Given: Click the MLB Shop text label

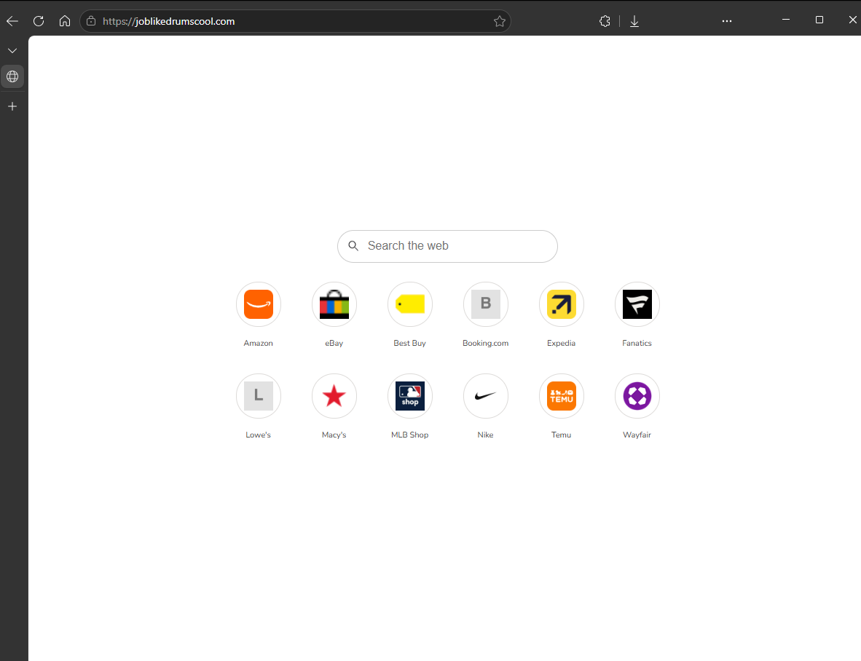Looking at the screenshot, I should click(409, 435).
